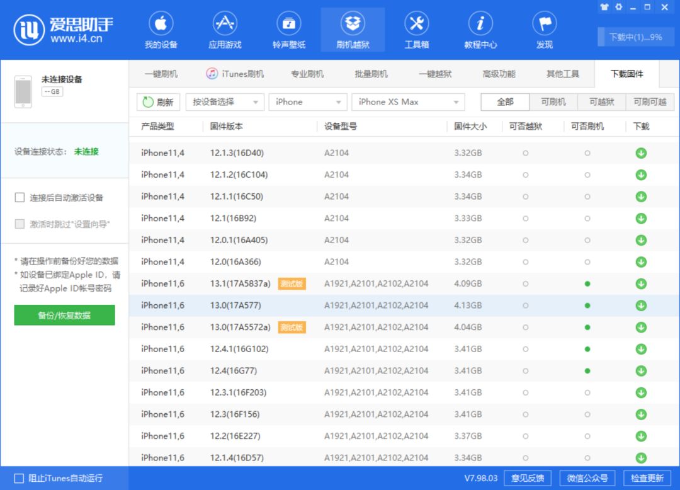Open download progress 下载中(1)...9%

point(636,37)
